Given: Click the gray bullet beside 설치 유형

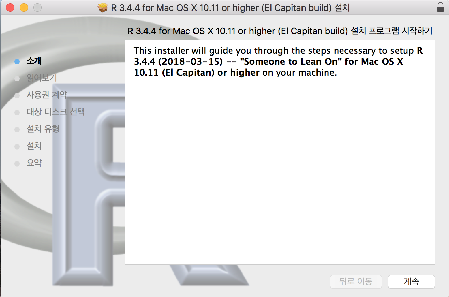Looking at the screenshot, I should click(x=17, y=130).
